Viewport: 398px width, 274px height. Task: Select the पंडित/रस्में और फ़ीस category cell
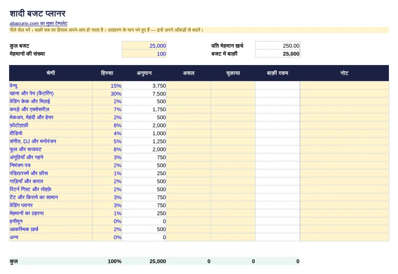pos(51,173)
